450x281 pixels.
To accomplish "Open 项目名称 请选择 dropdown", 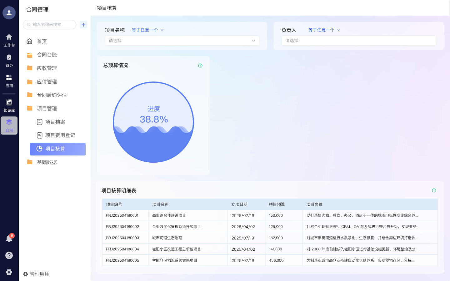I will [182, 41].
